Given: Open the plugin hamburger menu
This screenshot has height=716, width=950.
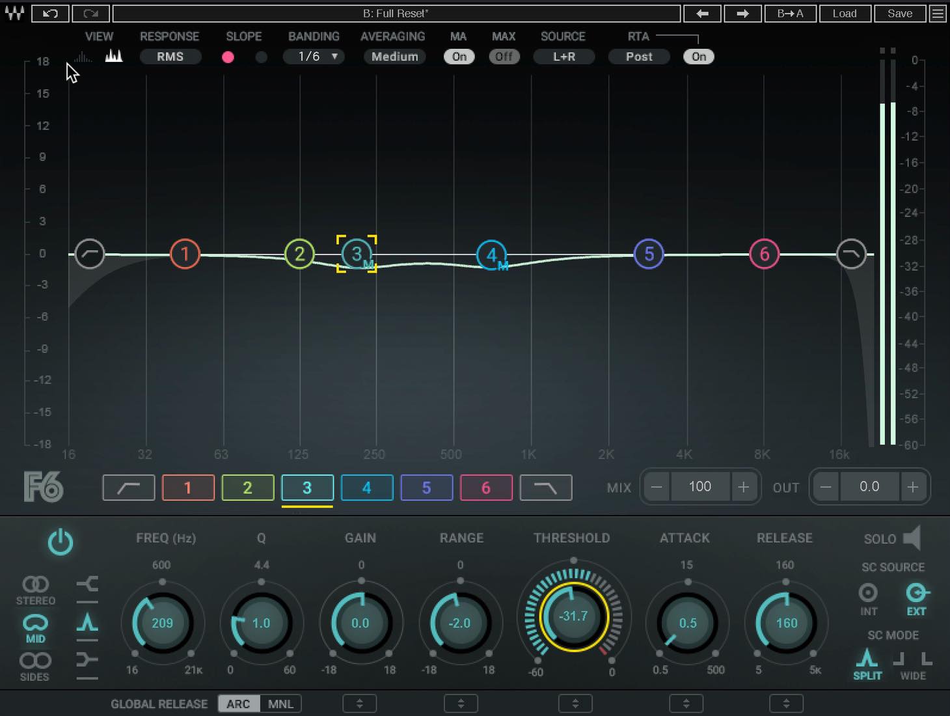Looking at the screenshot, I should 938,13.
